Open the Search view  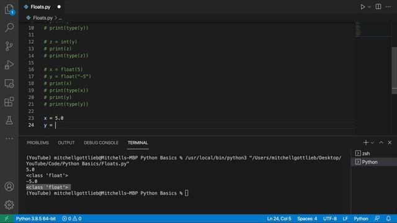[x=9, y=27]
